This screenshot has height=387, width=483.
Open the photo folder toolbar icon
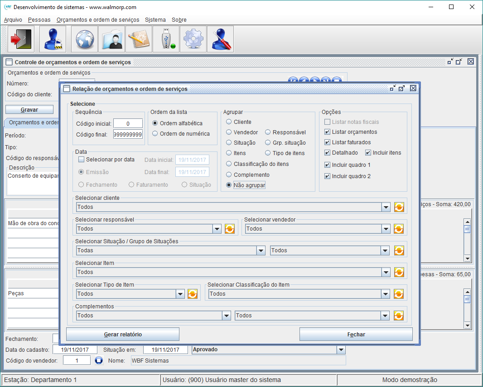[112, 39]
